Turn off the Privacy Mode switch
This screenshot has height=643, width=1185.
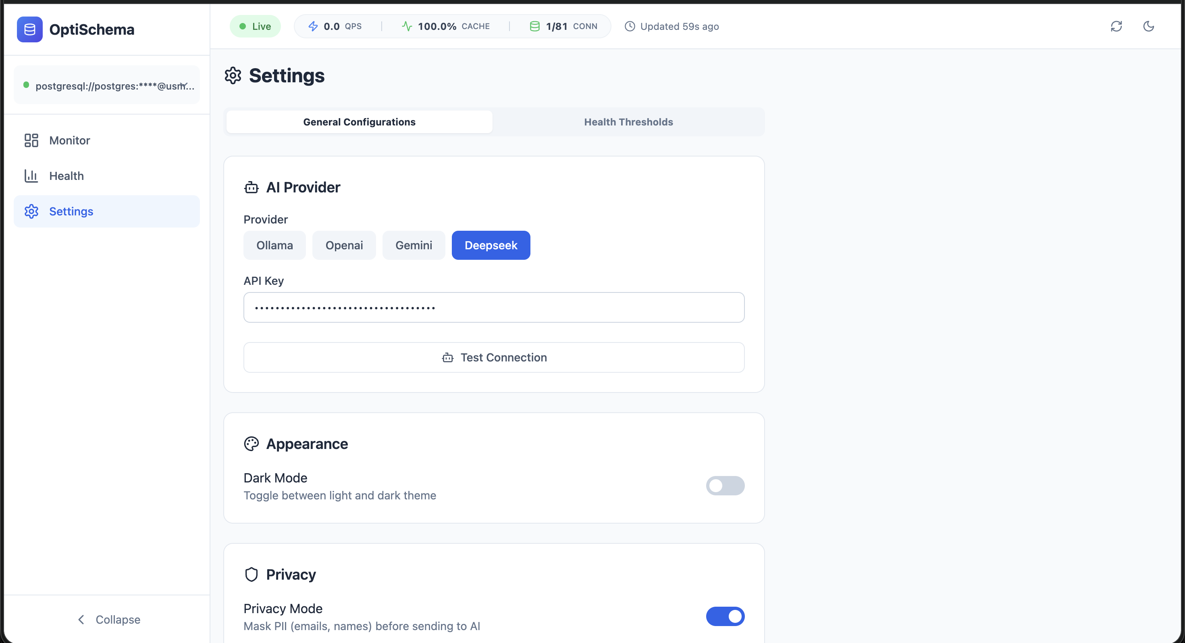[725, 616]
